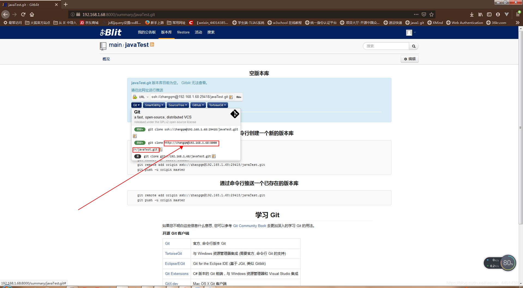Expand the TortoiseGit dropdown
Screen dimensions: 523x288
pos(218,105)
